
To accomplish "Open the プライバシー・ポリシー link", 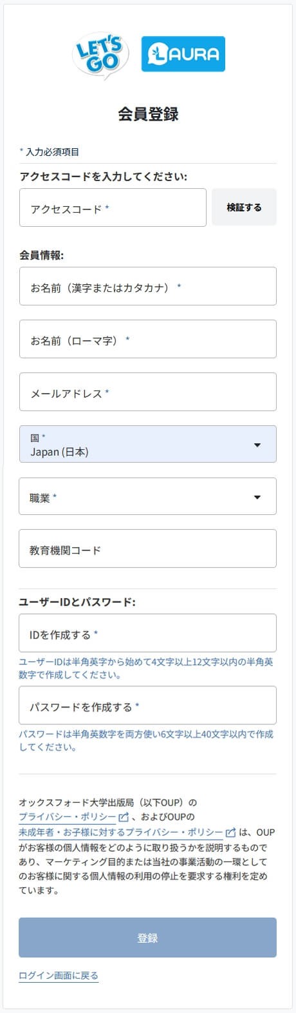I will pos(68,817).
